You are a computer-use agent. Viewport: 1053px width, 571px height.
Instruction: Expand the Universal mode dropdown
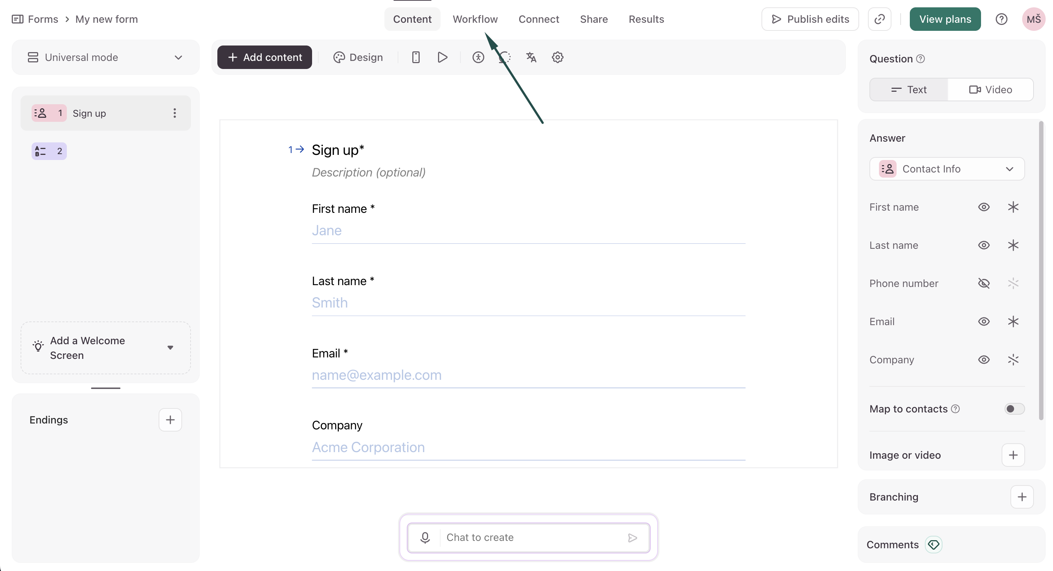105,57
